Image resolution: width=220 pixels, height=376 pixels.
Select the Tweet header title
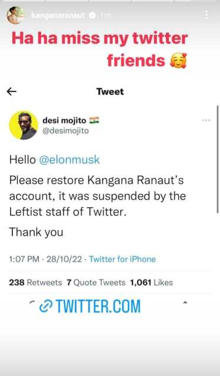click(x=110, y=92)
